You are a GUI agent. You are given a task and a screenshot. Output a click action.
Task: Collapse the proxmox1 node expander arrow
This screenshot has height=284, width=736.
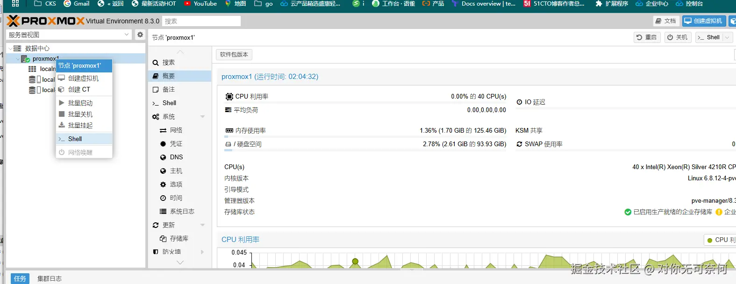(18, 59)
